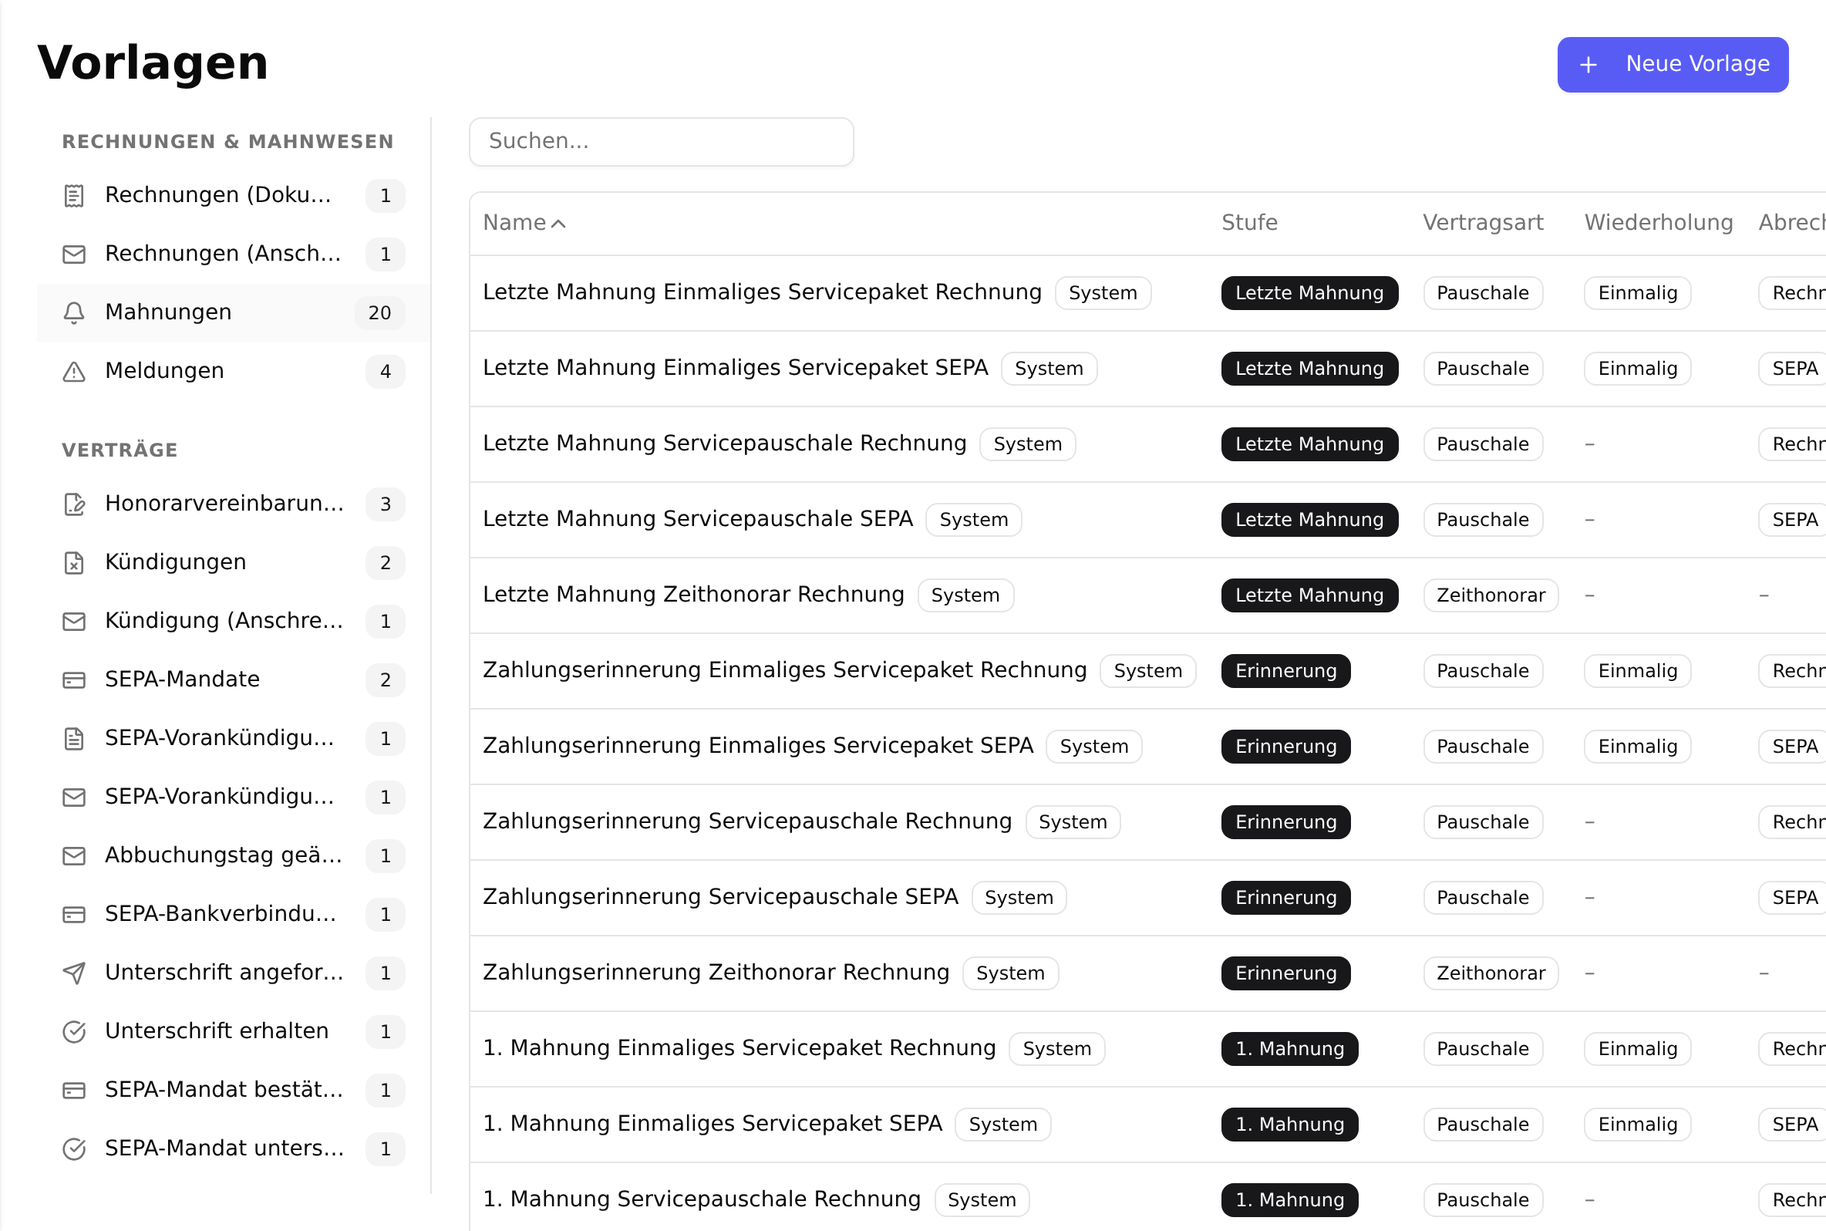1826x1231 pixels.
Task: Click the SEPA-Bankverbindu... card icon
Action: click(x=74, y=915)
